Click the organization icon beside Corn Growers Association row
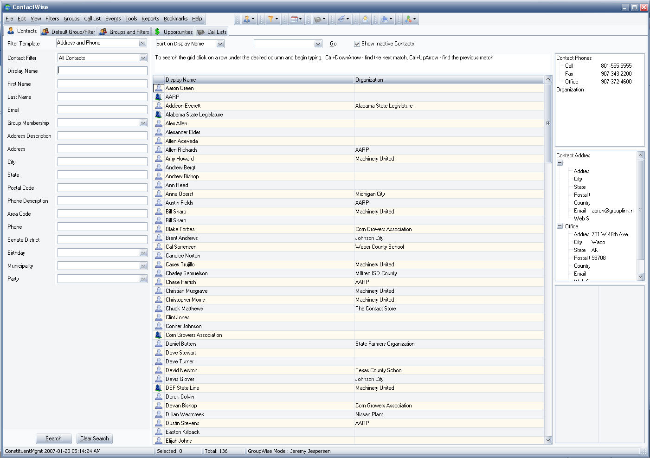The image size is (650, 458). click(159, 335)
